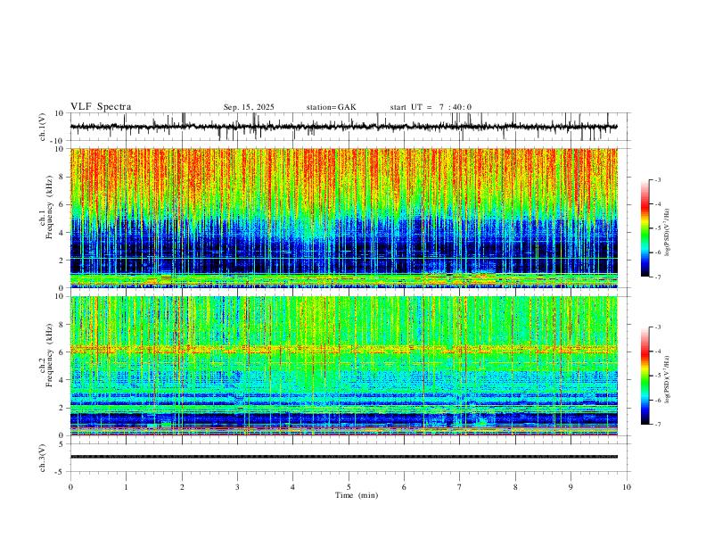This screenshot has height=546, width=706.
Task: Click the "ch.1(V)" waveform axis label
Action: [x=43, y=127]
